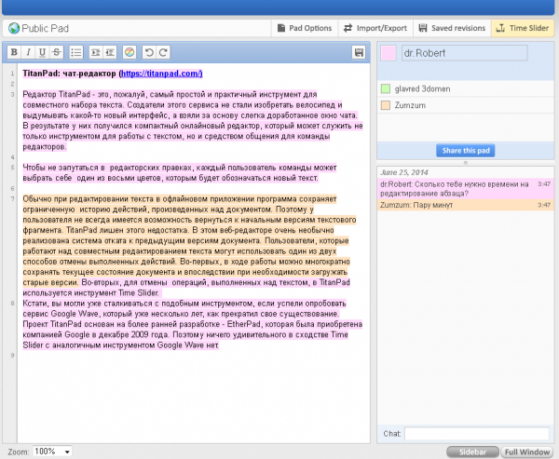Toggle underline formatting

(44, 51)
